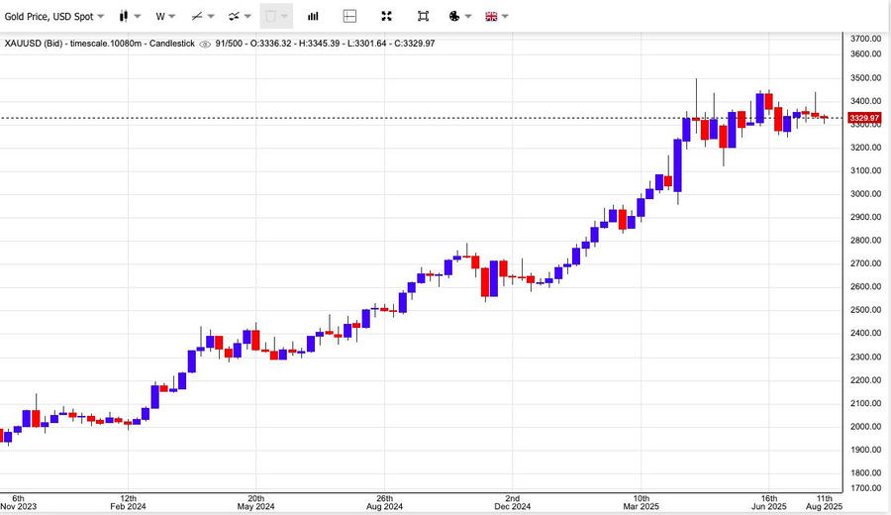This screenshot has width=891, height=515.
Task: Open the color theme palette menu
Action: [454, 16]
